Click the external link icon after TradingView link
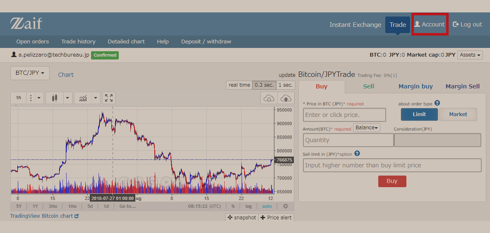 coord(77,216)
